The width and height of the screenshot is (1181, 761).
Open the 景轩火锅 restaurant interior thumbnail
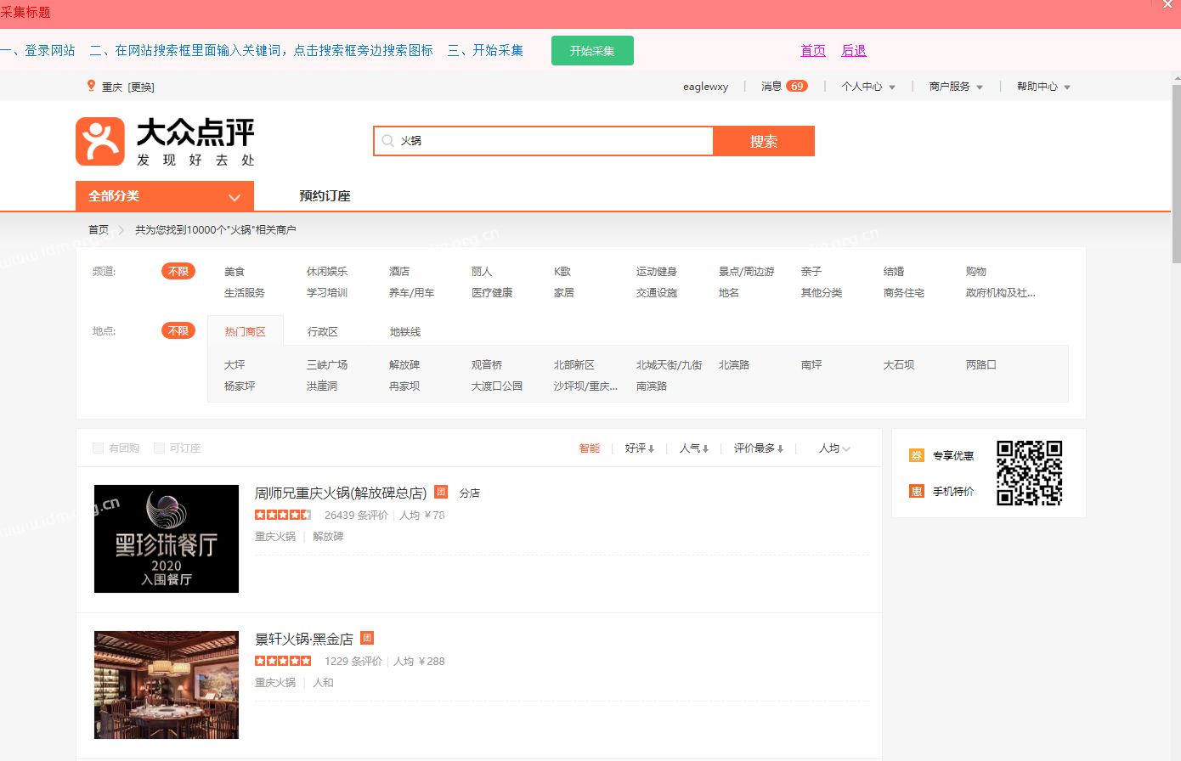(167, 685)
